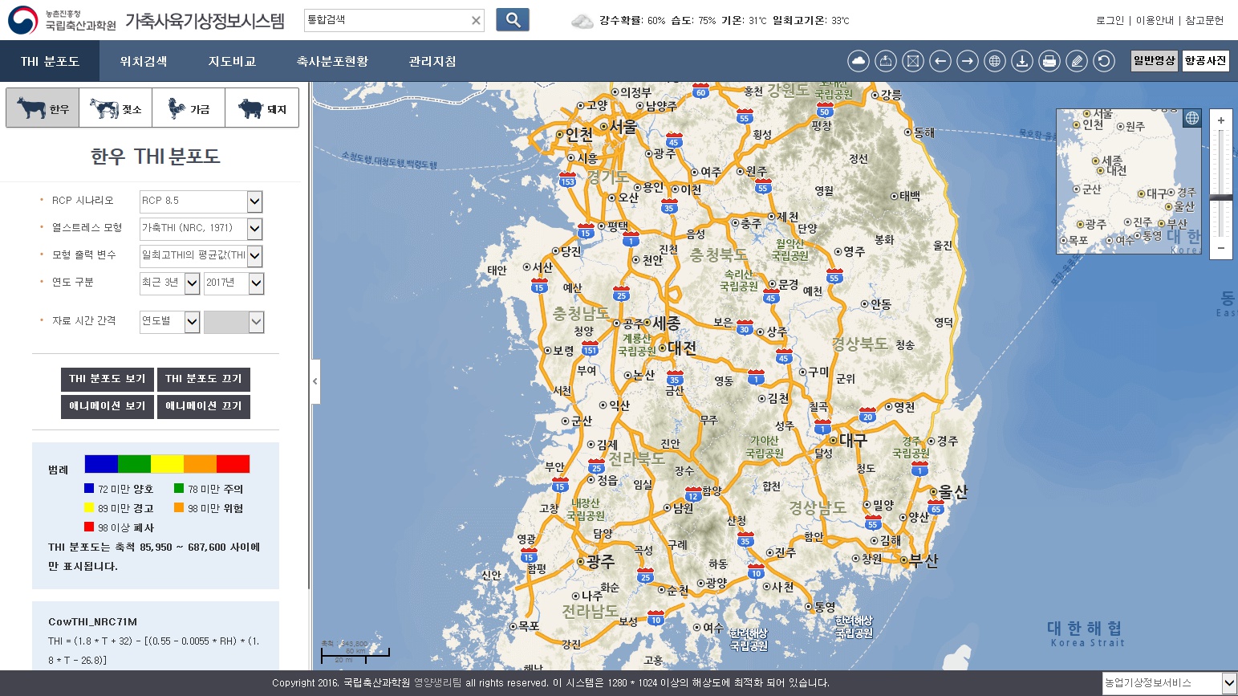This screenshot has height=696, width=1238.
Task: Click the print map icon
Action: click(1049, 61)
